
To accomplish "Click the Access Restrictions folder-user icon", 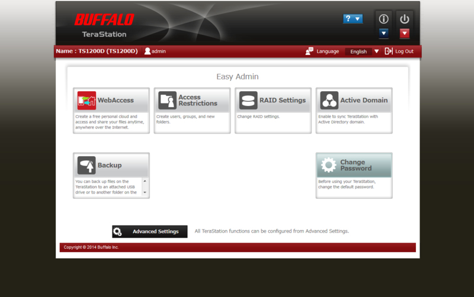I will pyautogui.click(x=167, y=101).
